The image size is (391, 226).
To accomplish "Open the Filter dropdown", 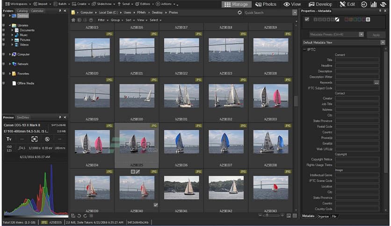I will pyautogui.click(x=103, y=20).
